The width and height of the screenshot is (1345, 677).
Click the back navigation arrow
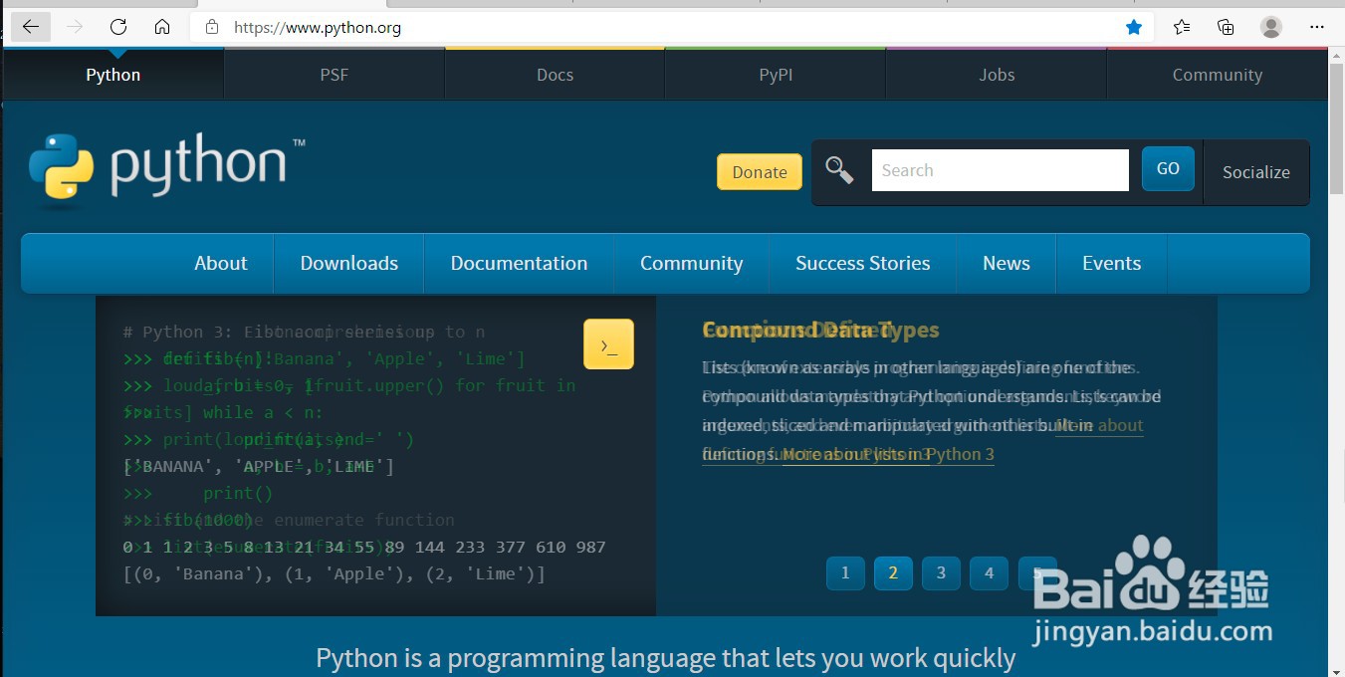pyautogui.click(x=30, y=27)
